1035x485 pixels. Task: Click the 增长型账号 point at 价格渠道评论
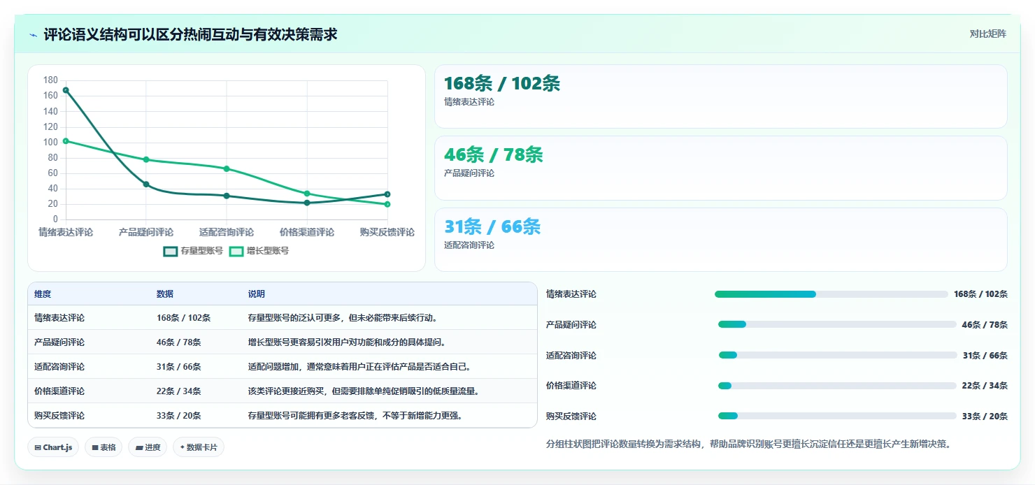pos(307,194)
